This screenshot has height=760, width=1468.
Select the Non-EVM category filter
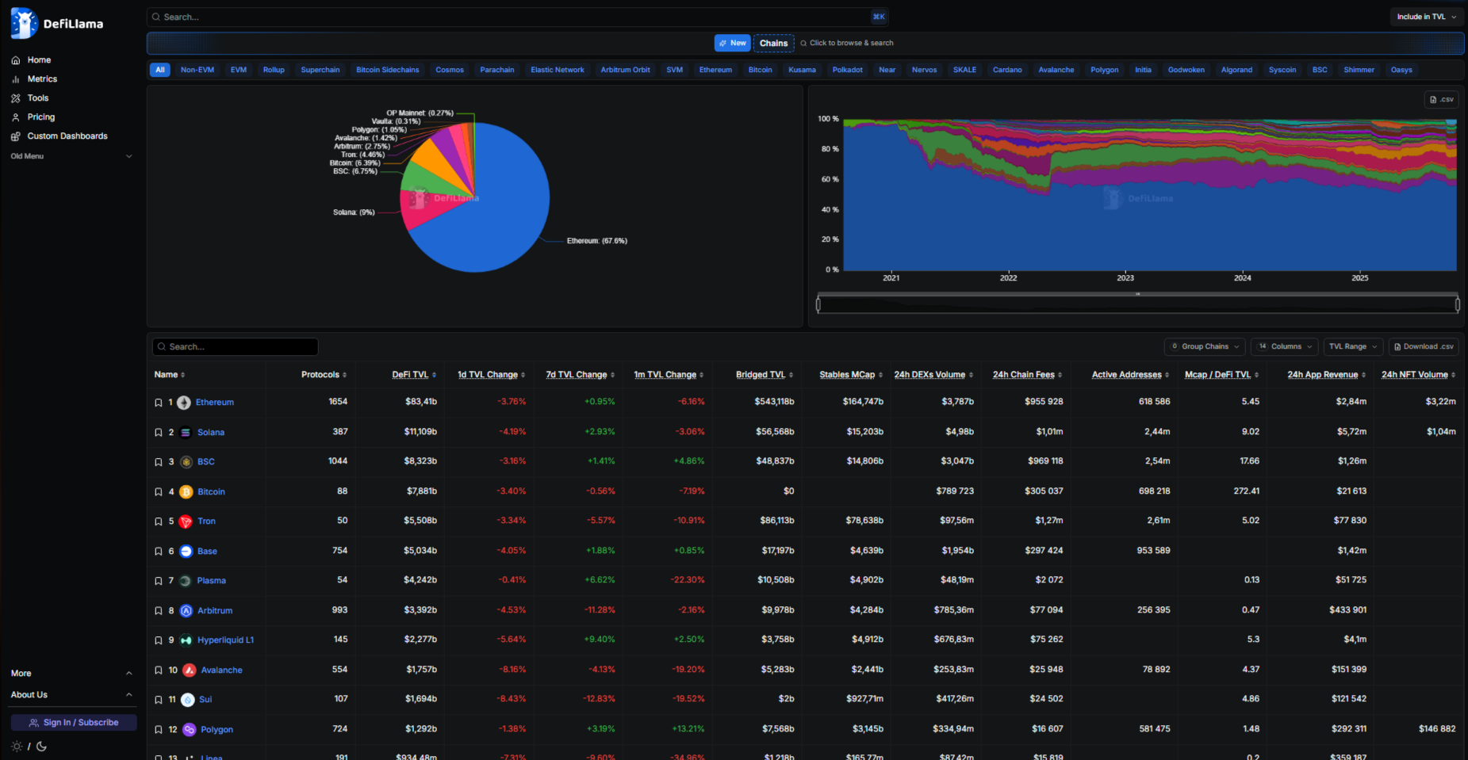(x=197, y=70)
